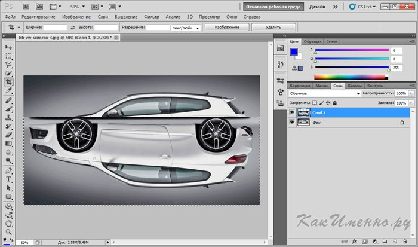Select the Polygonal Lasso tool
418x247 pixels.
pyautogui.click(x=8, y=65)
